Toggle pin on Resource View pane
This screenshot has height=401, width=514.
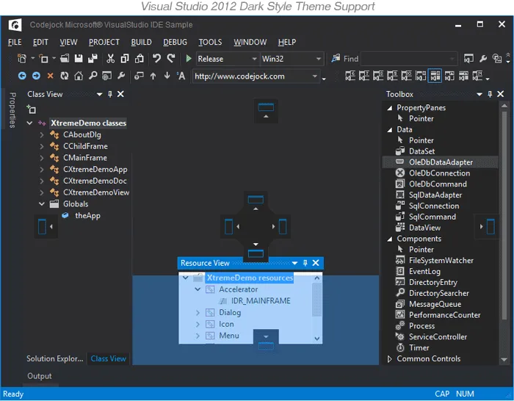305,263
